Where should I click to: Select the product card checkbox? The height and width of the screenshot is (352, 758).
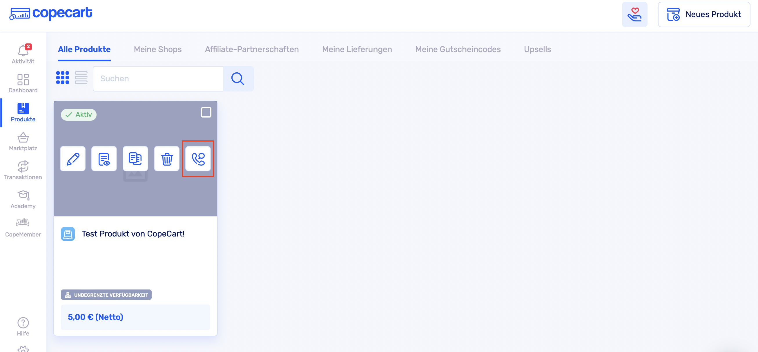click(x=206, y=112)
